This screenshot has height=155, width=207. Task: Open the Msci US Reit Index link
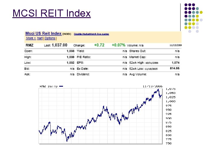[x=43, y=34]
